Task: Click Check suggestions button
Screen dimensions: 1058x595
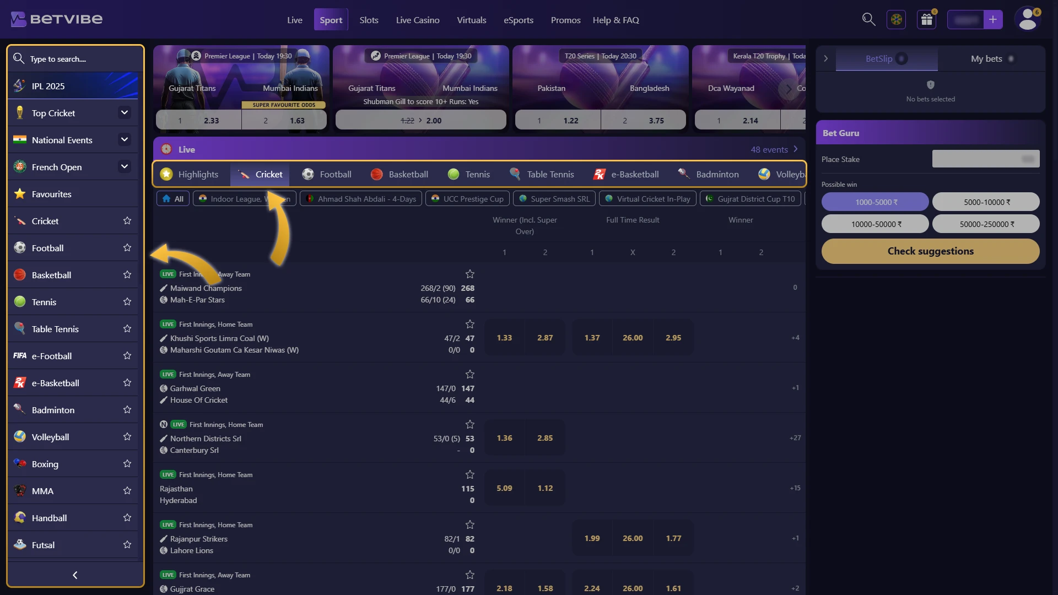Action: pyautogui.click(x=931, y=251)
